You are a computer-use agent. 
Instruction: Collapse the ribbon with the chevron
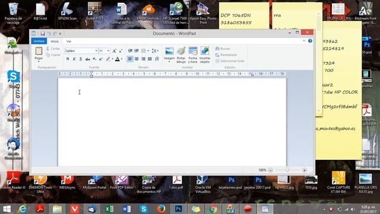303,41
